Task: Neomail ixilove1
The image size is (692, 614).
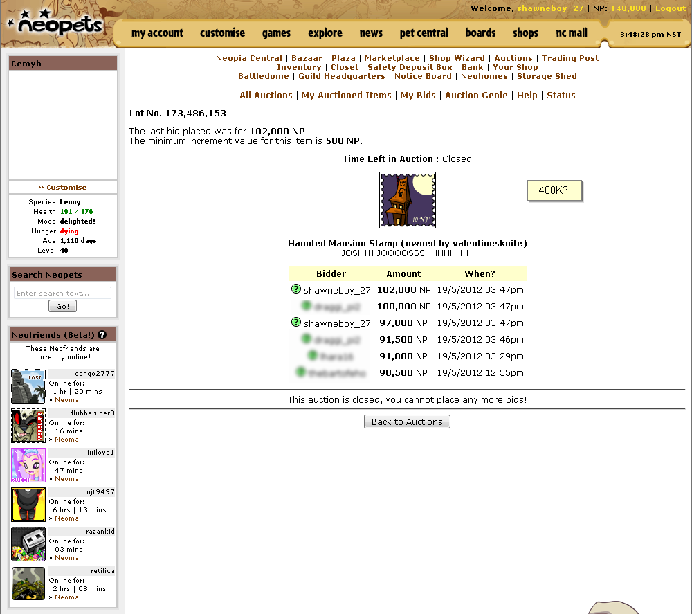Action: tap(69, 478)
